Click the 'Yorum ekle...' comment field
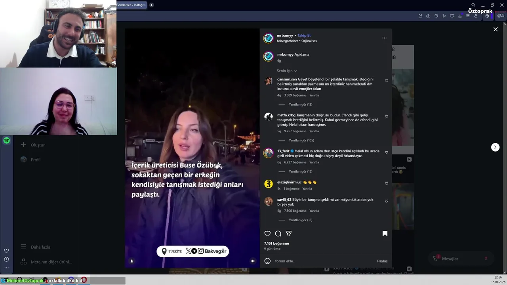The height and width of the screenshot is (285, 507). click(x=324, y=261)
